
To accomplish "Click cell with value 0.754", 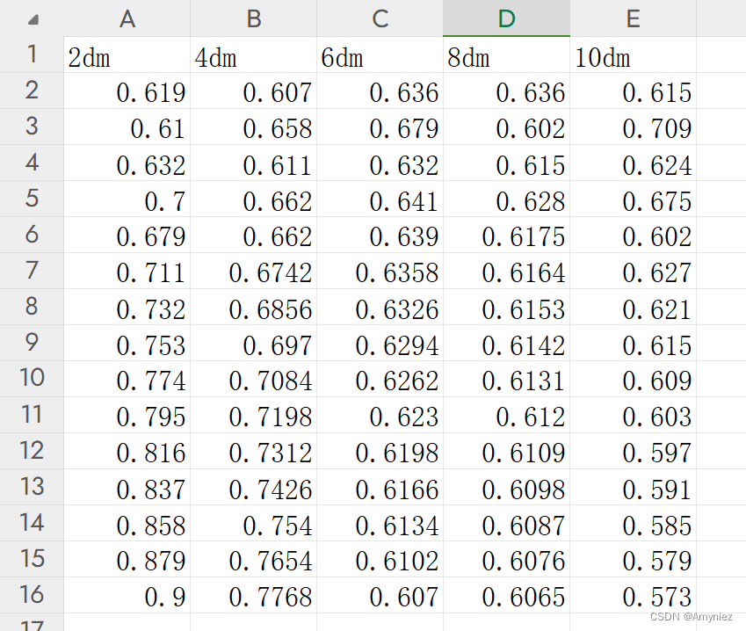I will click(x=253, y=523).
